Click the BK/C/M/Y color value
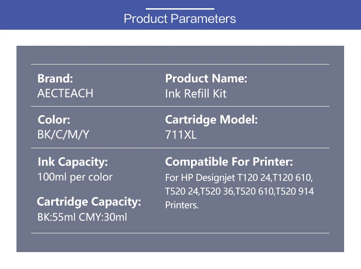 point(63,134)
